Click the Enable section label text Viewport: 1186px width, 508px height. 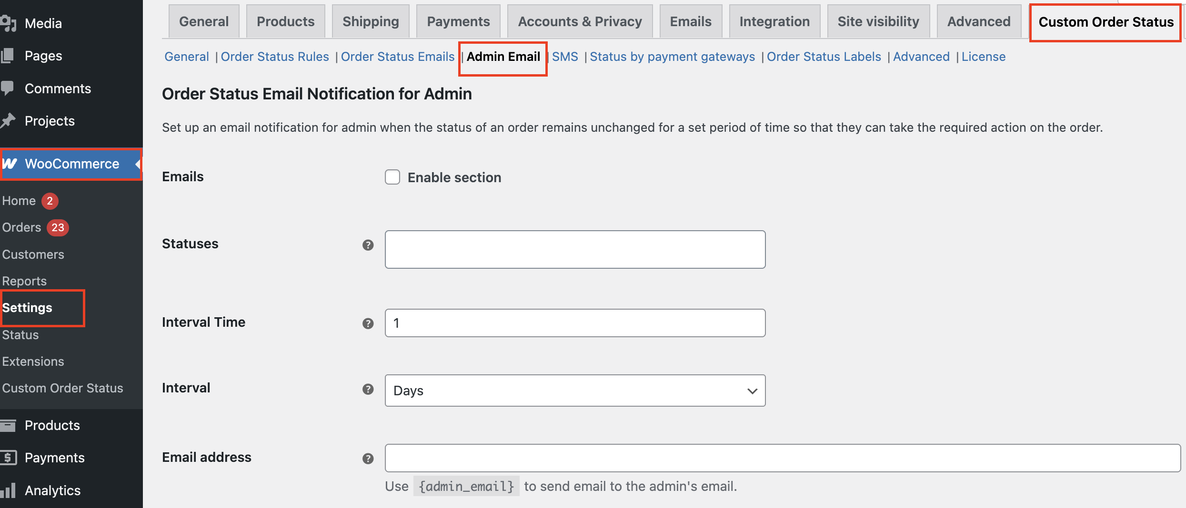(454, 177)
